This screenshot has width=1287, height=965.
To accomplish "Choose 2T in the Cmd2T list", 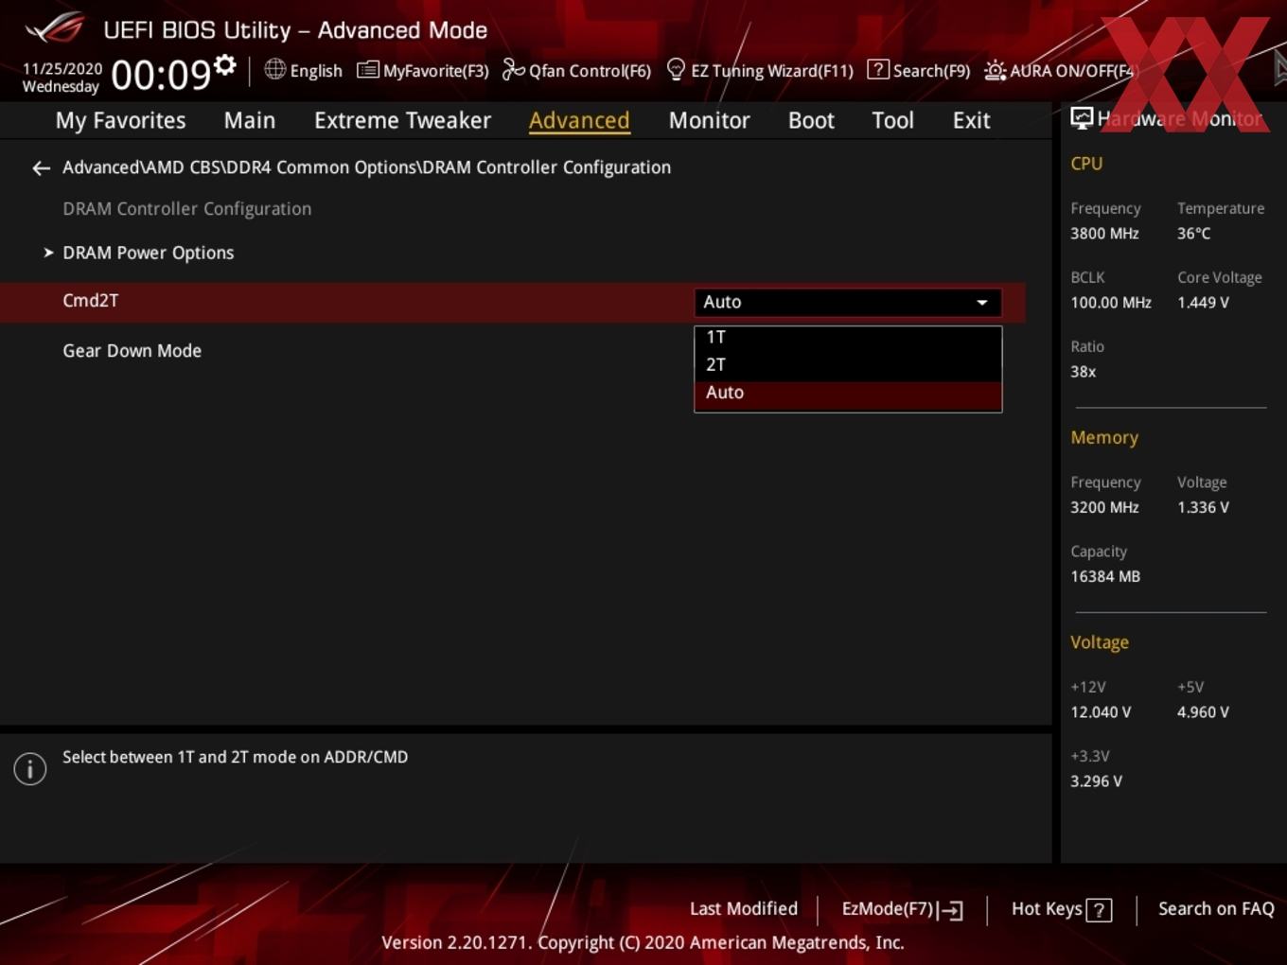I will [848, 365].
